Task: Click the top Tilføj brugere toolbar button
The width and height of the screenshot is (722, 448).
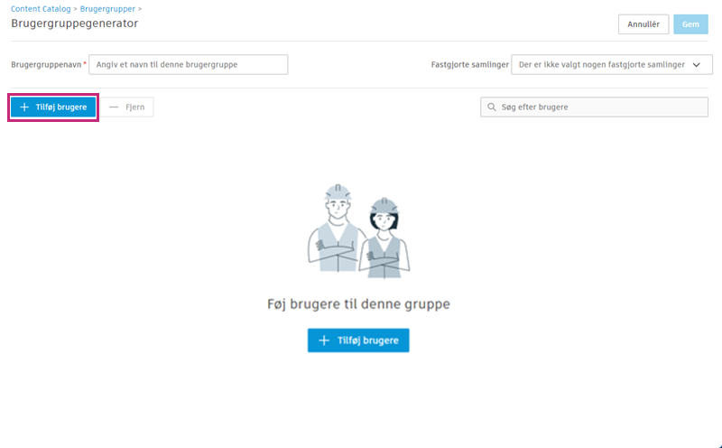Action: [53, 107]
